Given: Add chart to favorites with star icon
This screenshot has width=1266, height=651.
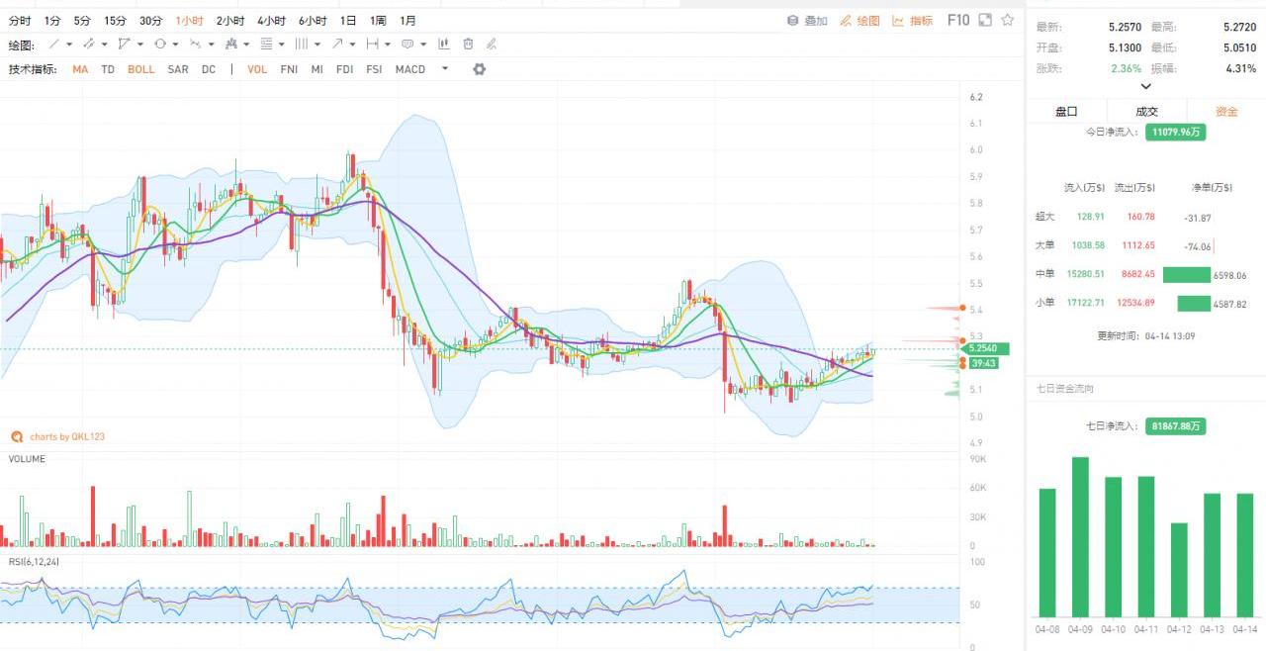Looking at the screenshot, I should pyautogui.click(x=1007, y=20).
